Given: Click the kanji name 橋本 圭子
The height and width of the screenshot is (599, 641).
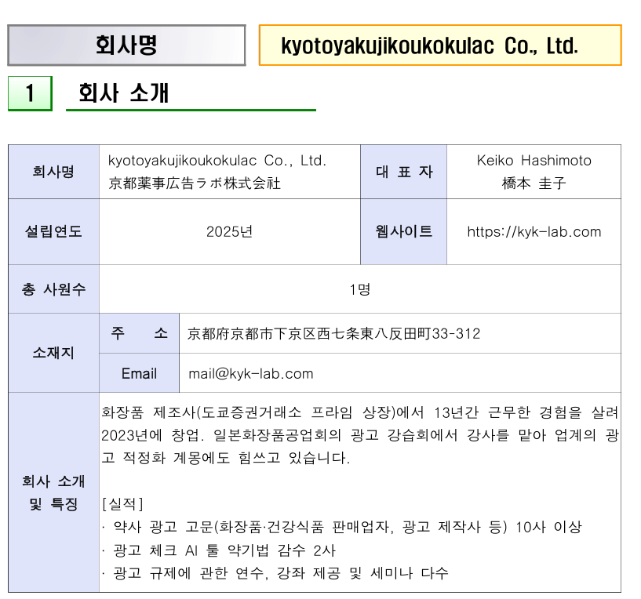Looking at the screenshot, I should coord(534,184).
